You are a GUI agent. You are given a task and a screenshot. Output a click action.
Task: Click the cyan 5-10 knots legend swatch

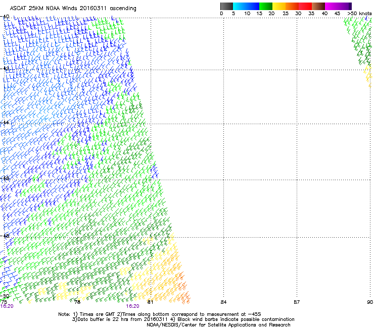pyautogui.click(x=240, y=6)
